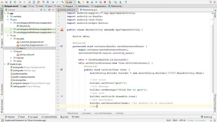The image size is (217, 122).
Task: Click related XML gutter icon on line 10
Action: pyautogui.click(x=62, y=29)
